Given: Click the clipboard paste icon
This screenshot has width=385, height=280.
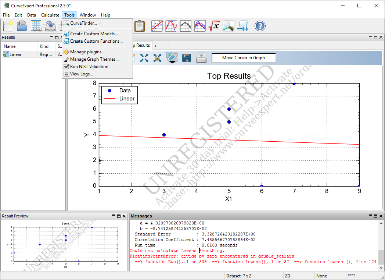Looking at the screenshot, I should pos(140,26).
